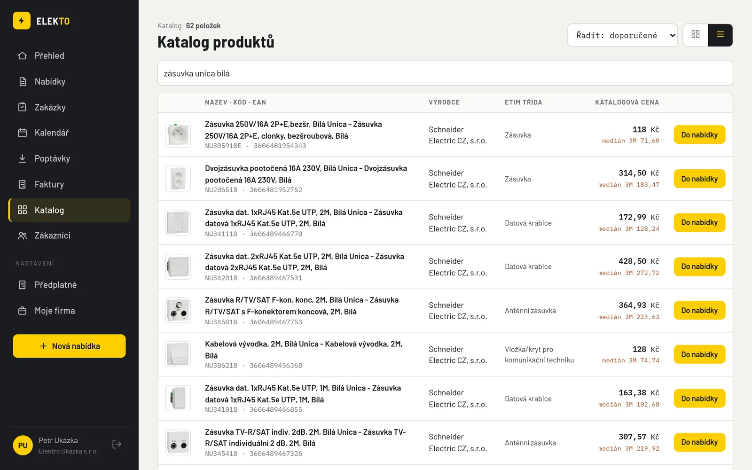Open Kalendář calendar icon in sidebar
Viewport: 752px width, 470px height.
point(22,133)
